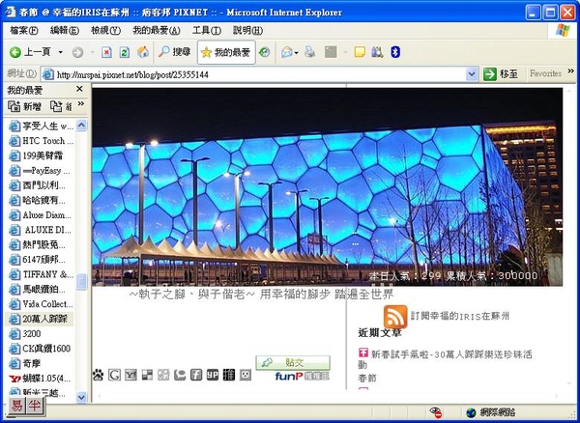580x423 pixels.
Task: Click the 貼文 funP post button
Action: 293,363
